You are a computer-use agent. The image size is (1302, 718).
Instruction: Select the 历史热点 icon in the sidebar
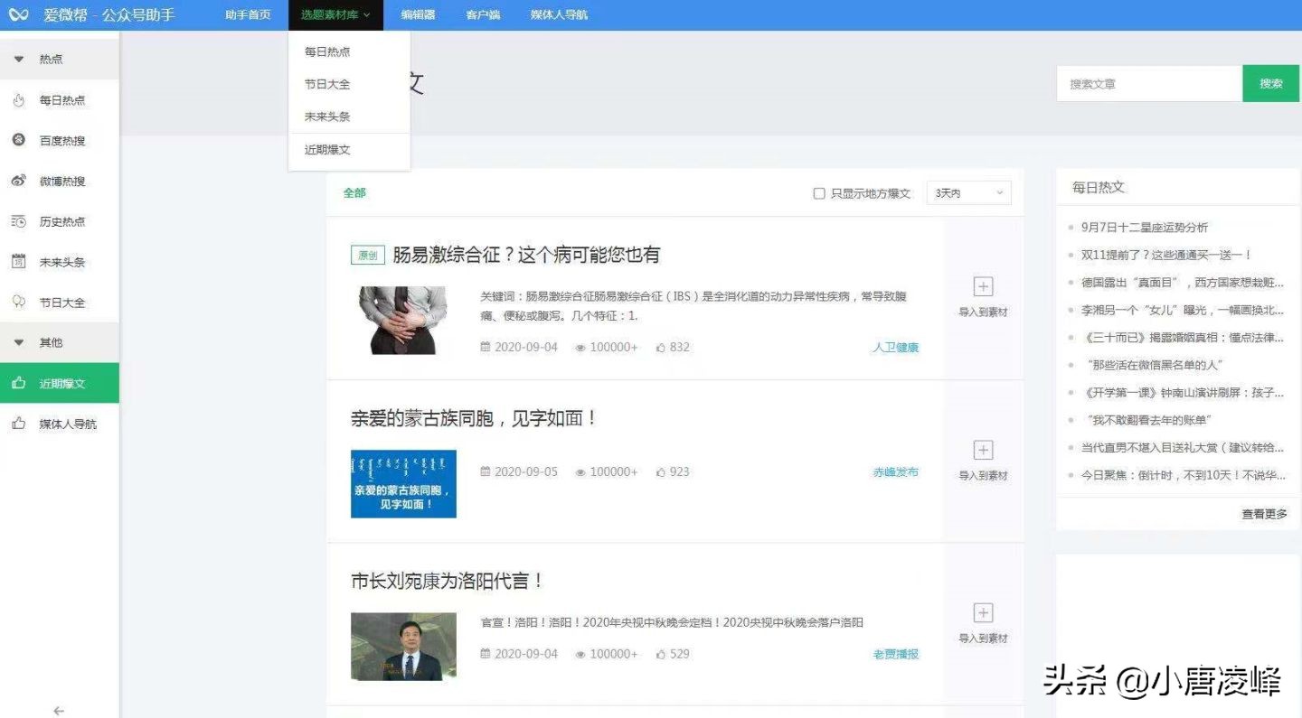click(x=20, y=221)
